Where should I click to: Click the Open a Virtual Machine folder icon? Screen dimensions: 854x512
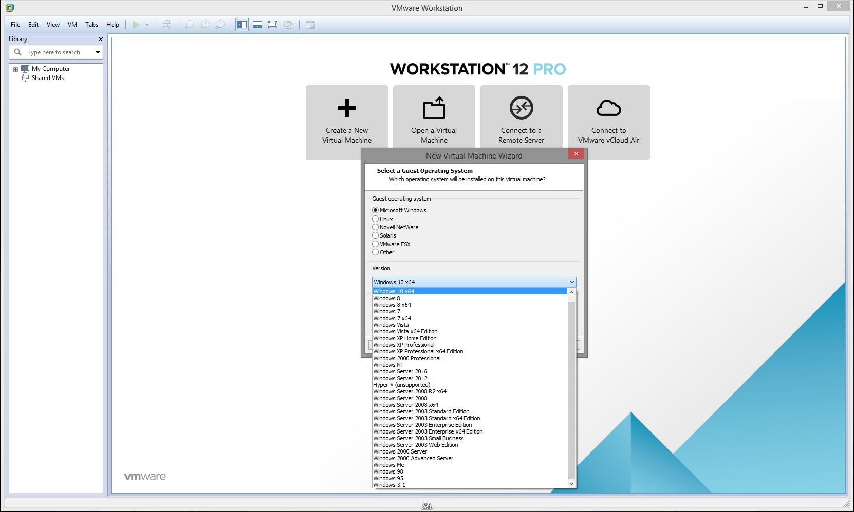[x=434, y=108]
